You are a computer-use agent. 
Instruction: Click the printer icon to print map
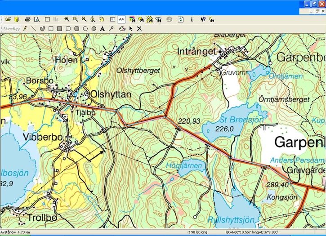[x=28, y=19]
